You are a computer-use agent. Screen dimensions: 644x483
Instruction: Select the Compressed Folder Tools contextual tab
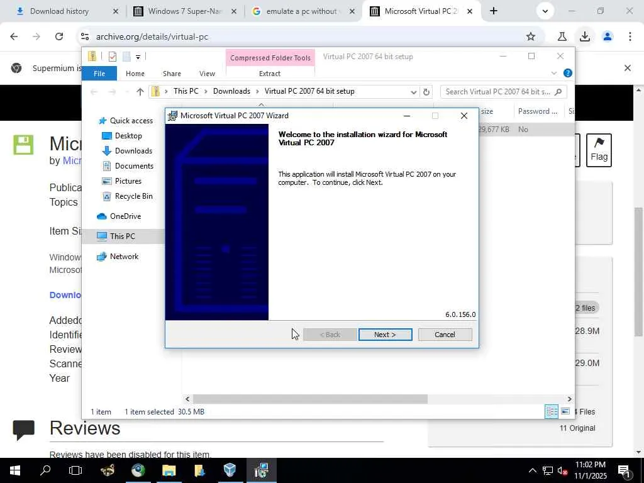(270, 58)
